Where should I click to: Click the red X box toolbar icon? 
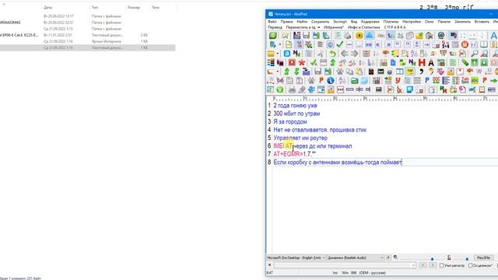(292, 62)
